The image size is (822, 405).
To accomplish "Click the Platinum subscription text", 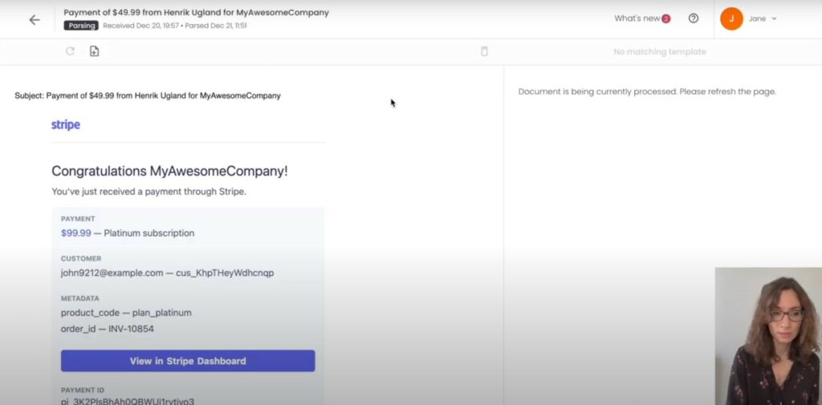I will tap(149, 233).
